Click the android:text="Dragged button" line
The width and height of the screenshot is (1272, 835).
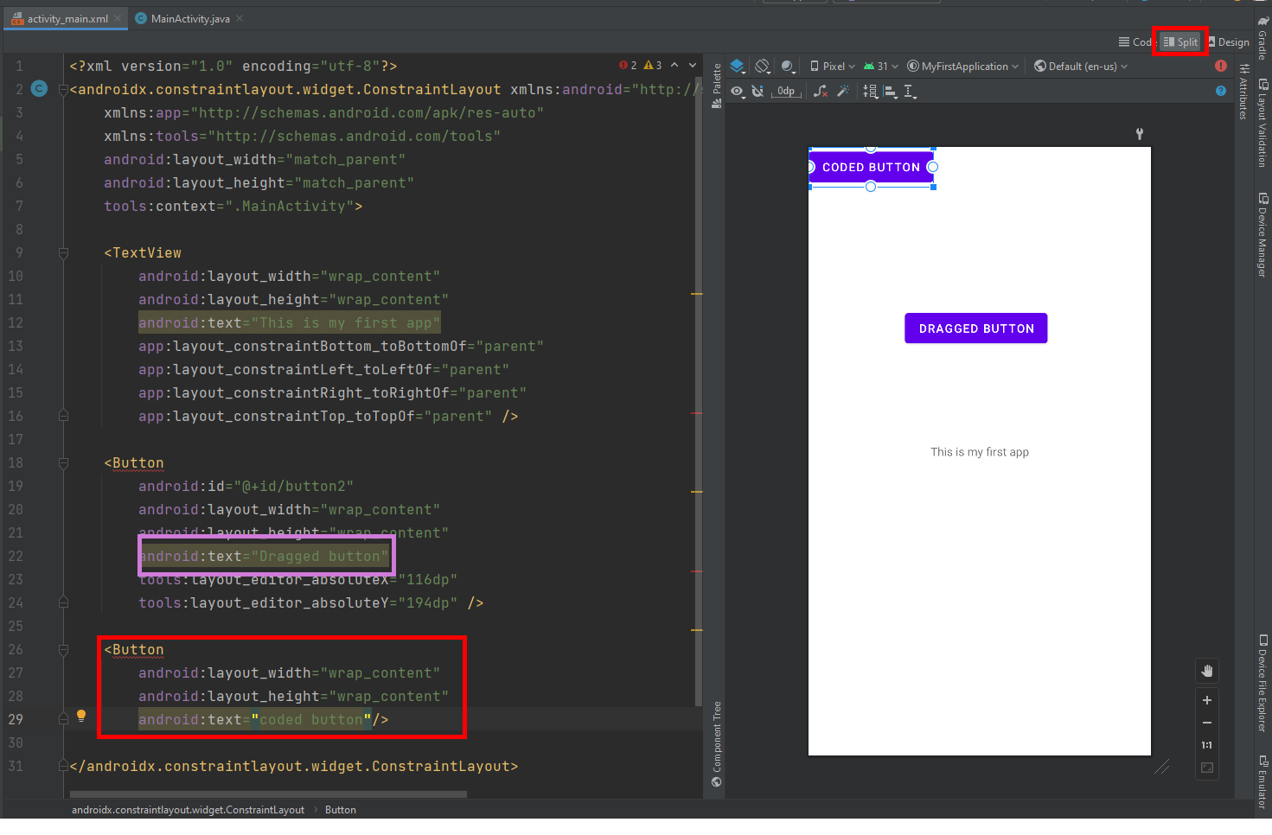[x=264, y=556]
